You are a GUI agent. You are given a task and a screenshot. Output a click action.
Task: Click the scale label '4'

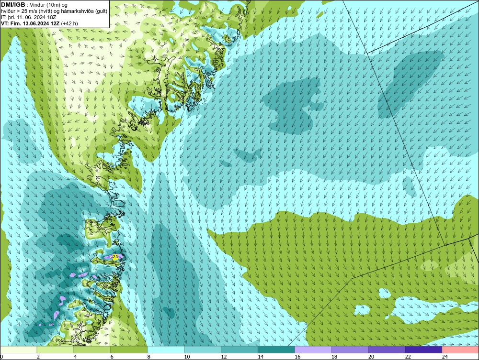[x=75, y=357]
